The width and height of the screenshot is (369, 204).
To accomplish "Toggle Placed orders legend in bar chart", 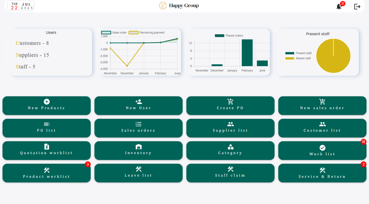I will pyautogui.click(x=229, y=35).
